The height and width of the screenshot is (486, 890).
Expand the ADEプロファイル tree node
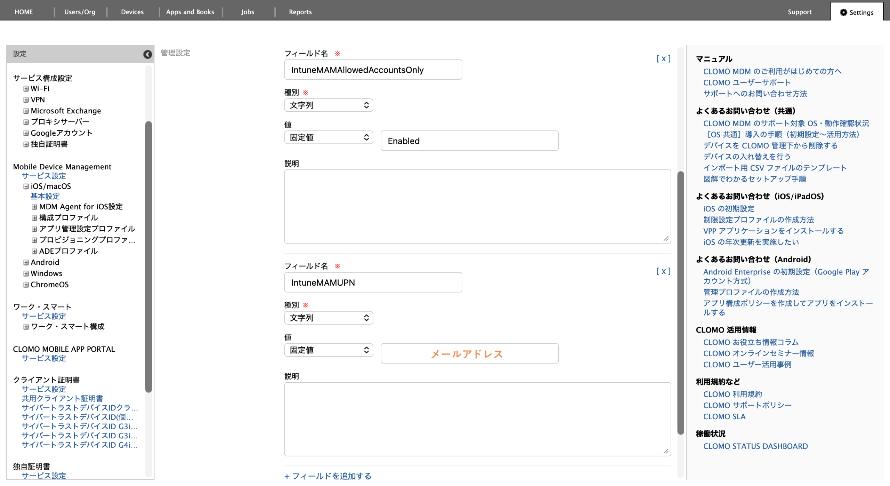click(34, 251)
